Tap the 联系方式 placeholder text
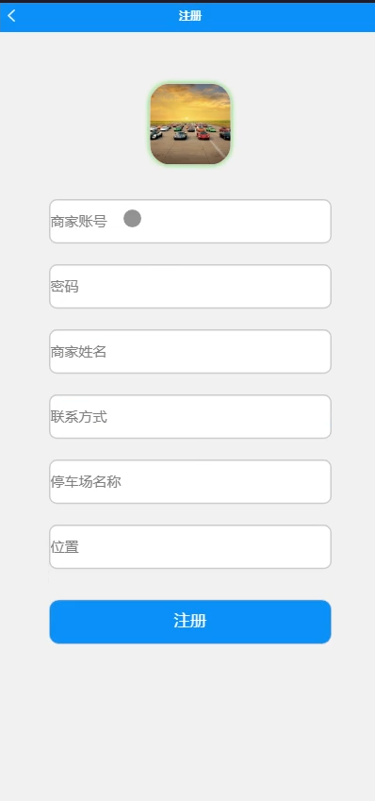The height and width of the screenshot is (801, 375). click(x=78, y=417)
